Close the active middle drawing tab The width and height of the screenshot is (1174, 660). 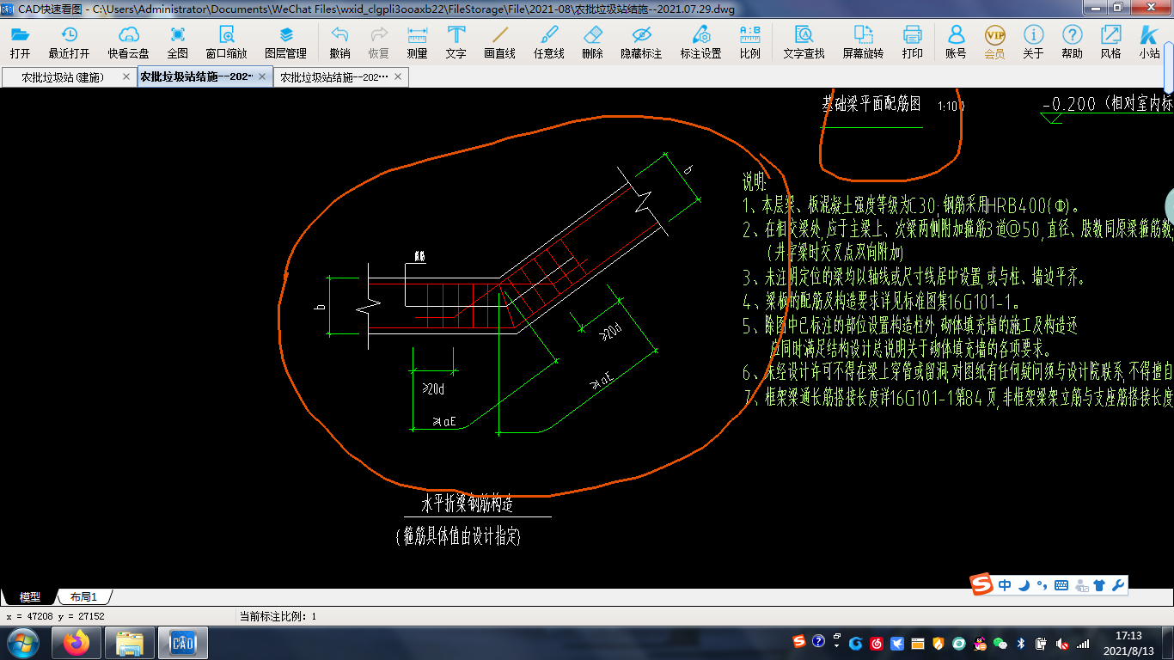pyautogui.click(x=263, y=77)
